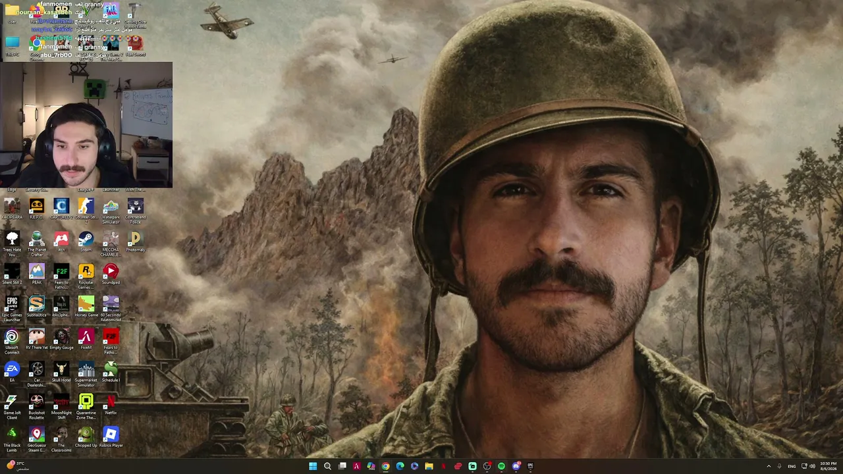This screenshot has width=843, height=474.
Task: Open Discord from the taskbar
Action: click(x=516, y=466)
